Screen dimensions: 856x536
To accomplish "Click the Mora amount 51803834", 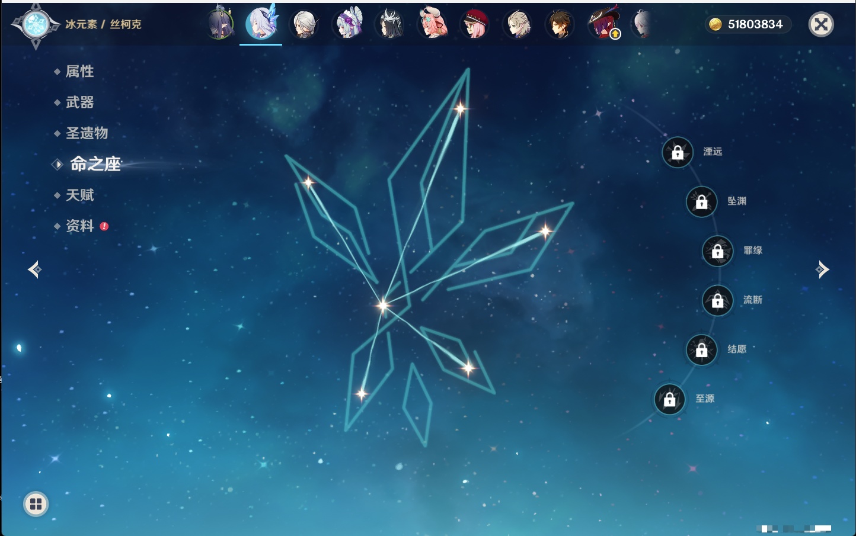I will (x=755, y=24).
